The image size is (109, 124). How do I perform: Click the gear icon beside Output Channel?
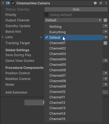[105, 20]
